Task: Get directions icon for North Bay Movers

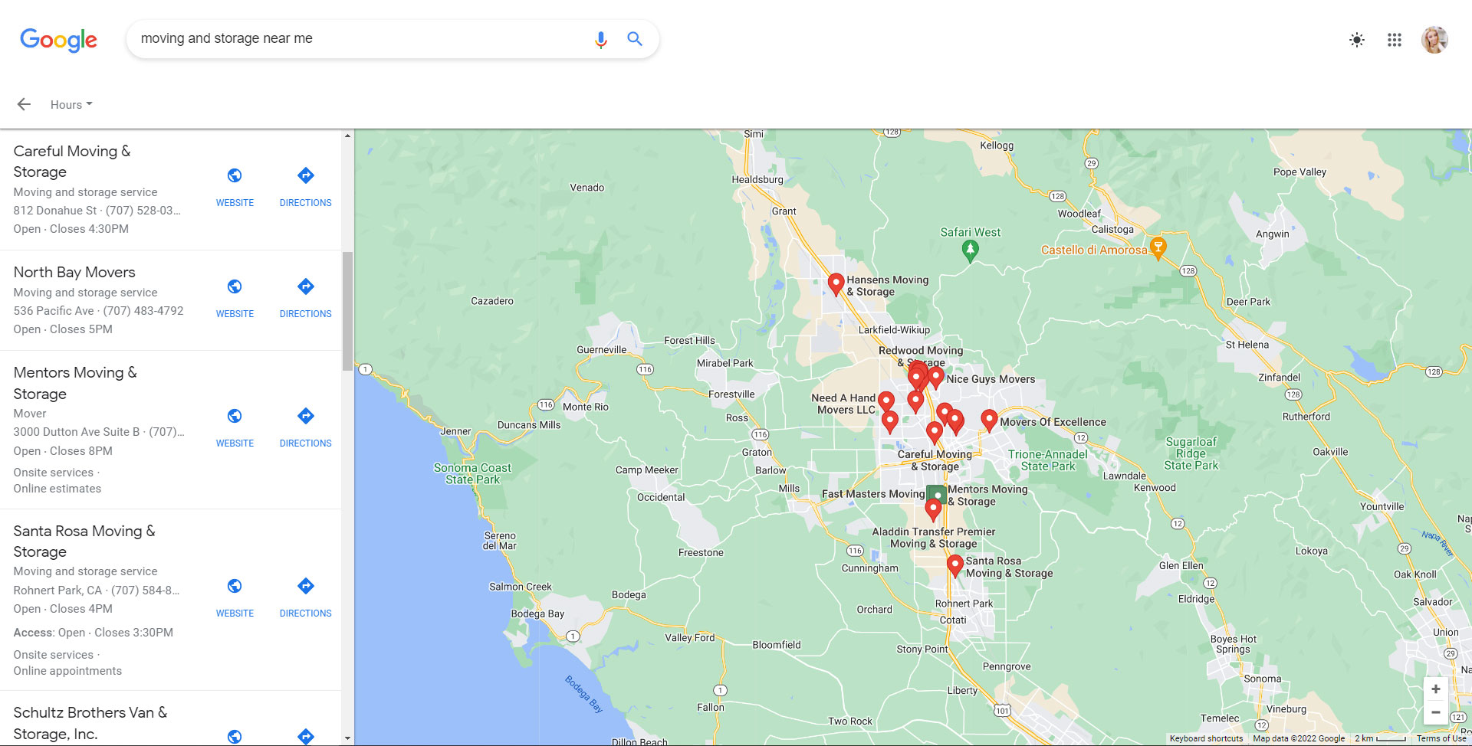Action: pos(306,286)
